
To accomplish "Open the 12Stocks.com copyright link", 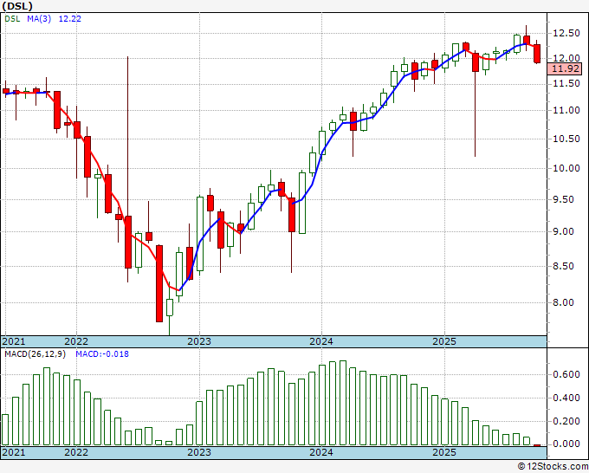I will (x=553, y=467).
